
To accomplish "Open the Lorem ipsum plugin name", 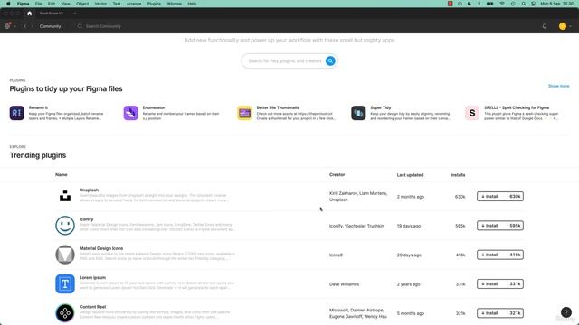I will click(x=92, y=277).
